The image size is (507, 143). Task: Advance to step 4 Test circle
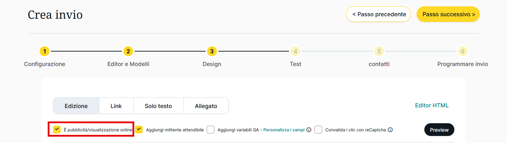click(295, 52)
